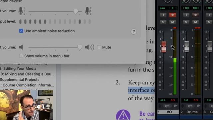The height and width of the screenshot is (120, 213).
Task: Solo the VO track
Action: click(163, 22)
